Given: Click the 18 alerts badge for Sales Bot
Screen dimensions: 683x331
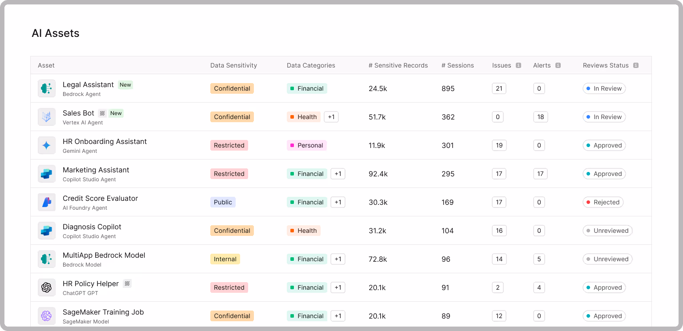Looking at the screenshot, I should tap(540, 117).
